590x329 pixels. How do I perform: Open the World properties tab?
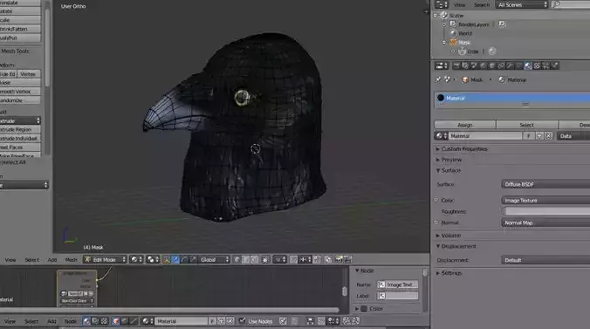click(484, 65)
